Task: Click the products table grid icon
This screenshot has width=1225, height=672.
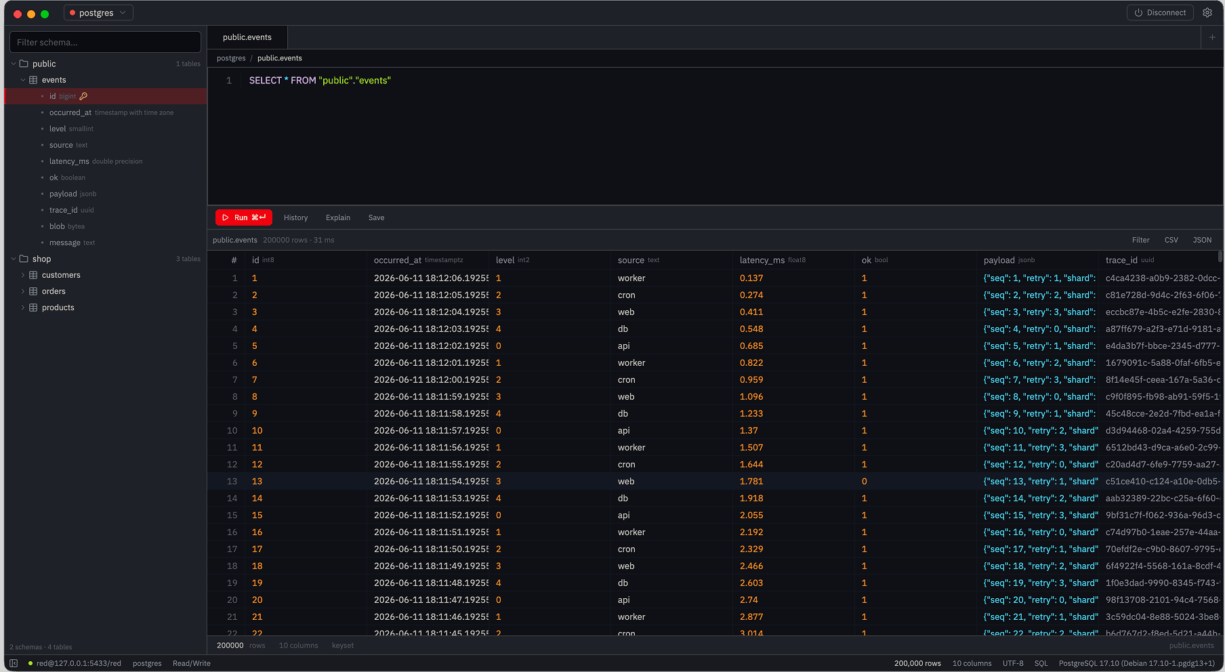Action: coord(33,308)
